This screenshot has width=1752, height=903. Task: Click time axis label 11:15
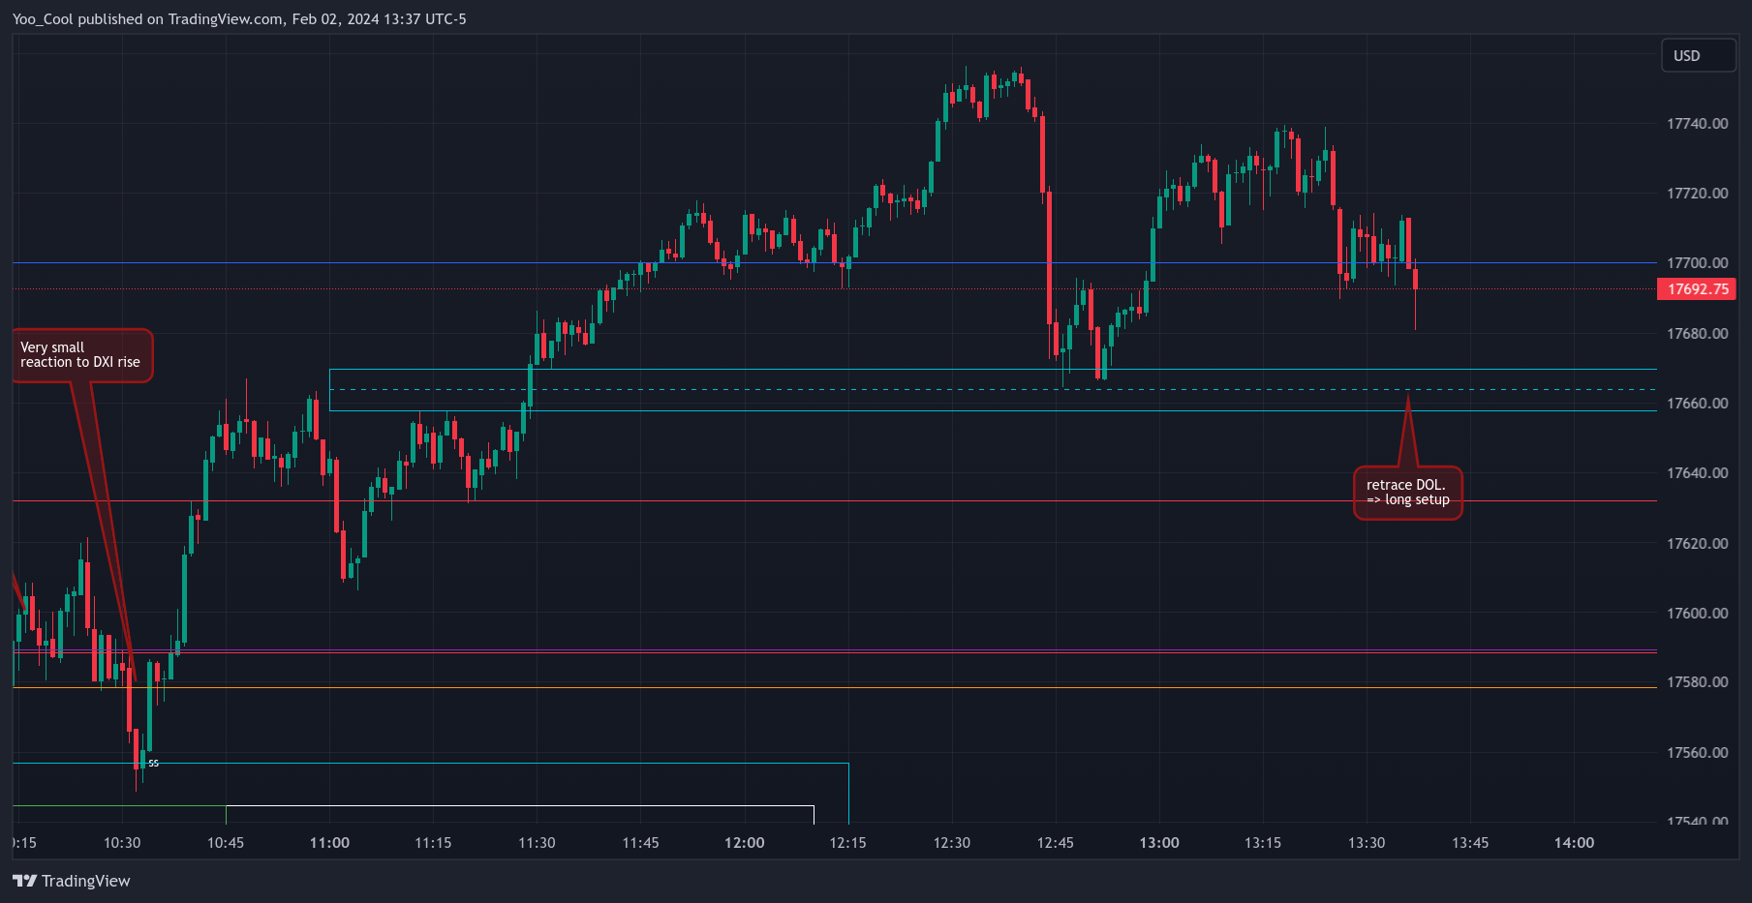[x=433, y=843]
